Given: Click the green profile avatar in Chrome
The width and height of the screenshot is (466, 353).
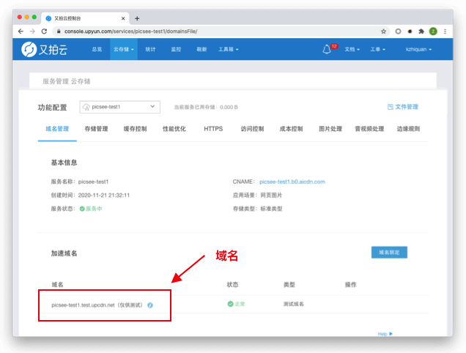Looking at the screenshot, I should pyautogui.click(x=433, y=31).
